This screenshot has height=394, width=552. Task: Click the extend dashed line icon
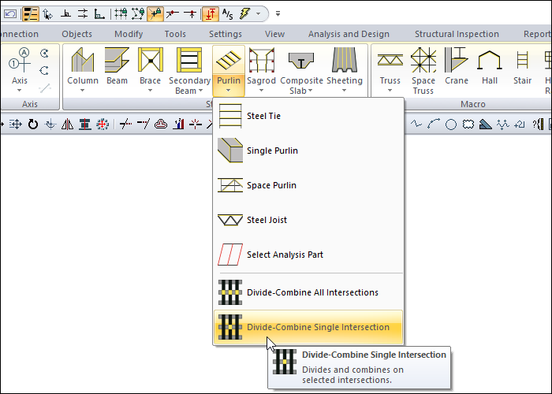pos(144,124)
